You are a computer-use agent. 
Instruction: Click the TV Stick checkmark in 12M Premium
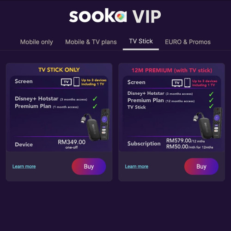click(x=211, y=106)
